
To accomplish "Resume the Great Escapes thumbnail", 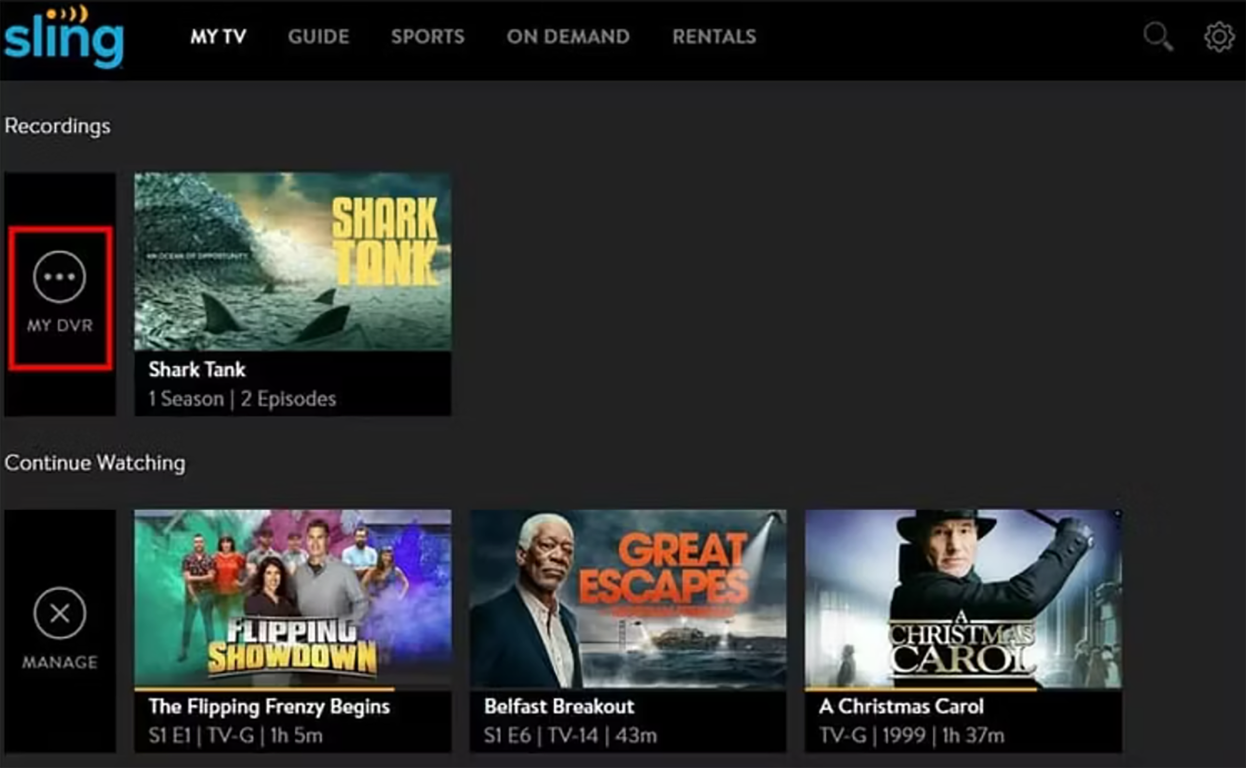I will click(x=627, y=598).
